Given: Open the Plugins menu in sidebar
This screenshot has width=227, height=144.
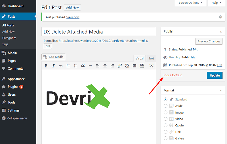Looking at the screenshot, I should click(x=13, y=87).
